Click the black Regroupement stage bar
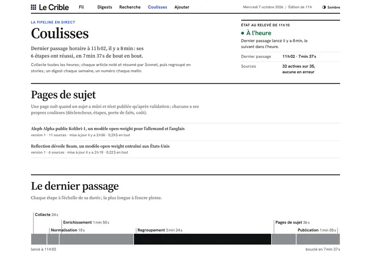 coord(203,239)
